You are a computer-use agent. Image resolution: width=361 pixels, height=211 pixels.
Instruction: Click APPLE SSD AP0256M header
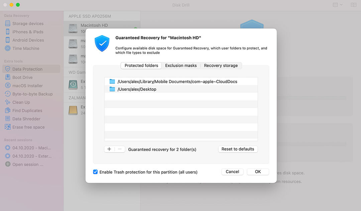90,16
